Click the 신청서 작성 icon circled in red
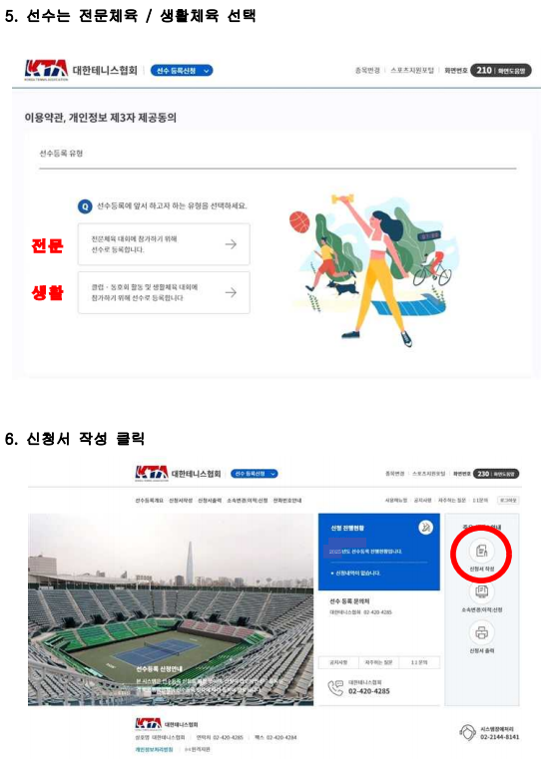 (x=481, y=551)
